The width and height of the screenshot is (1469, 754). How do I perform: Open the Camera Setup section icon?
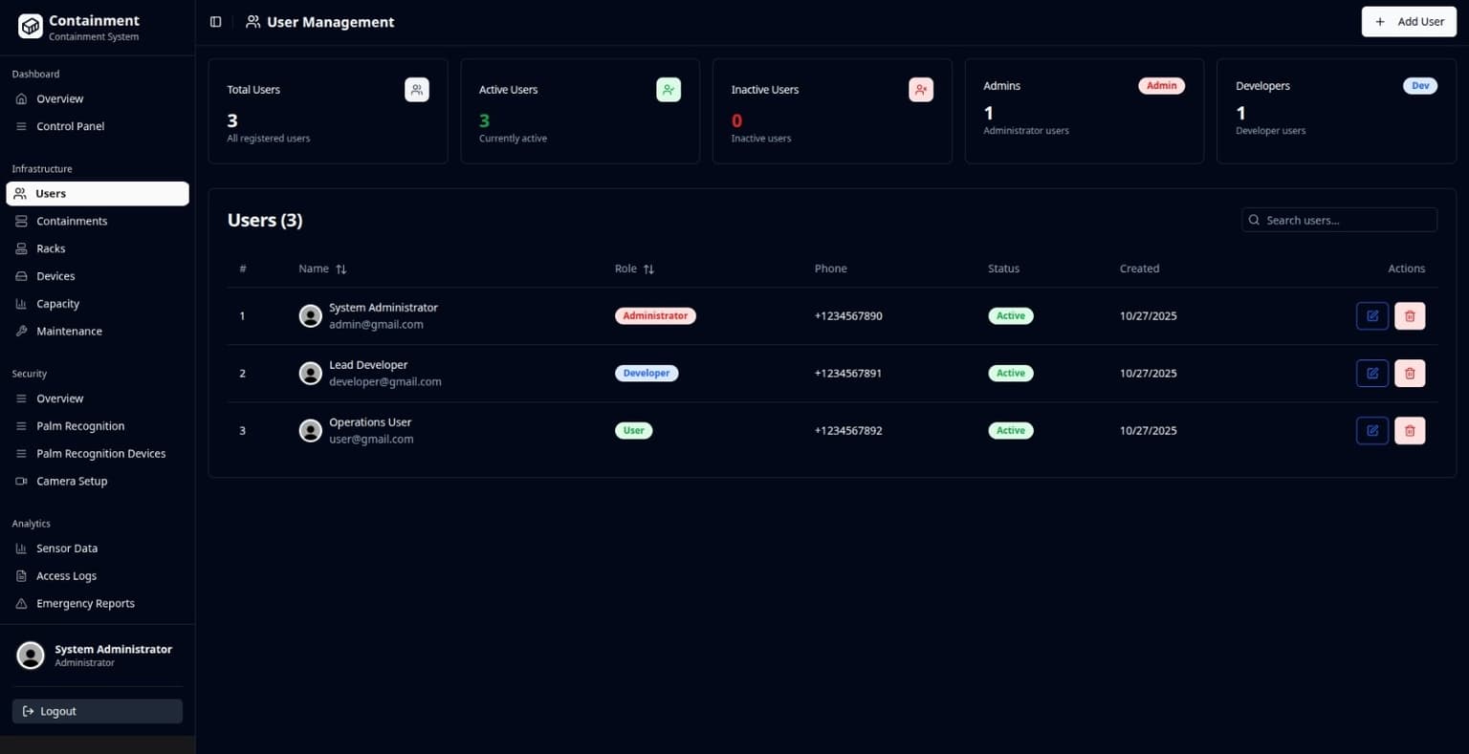coord(21,481)
